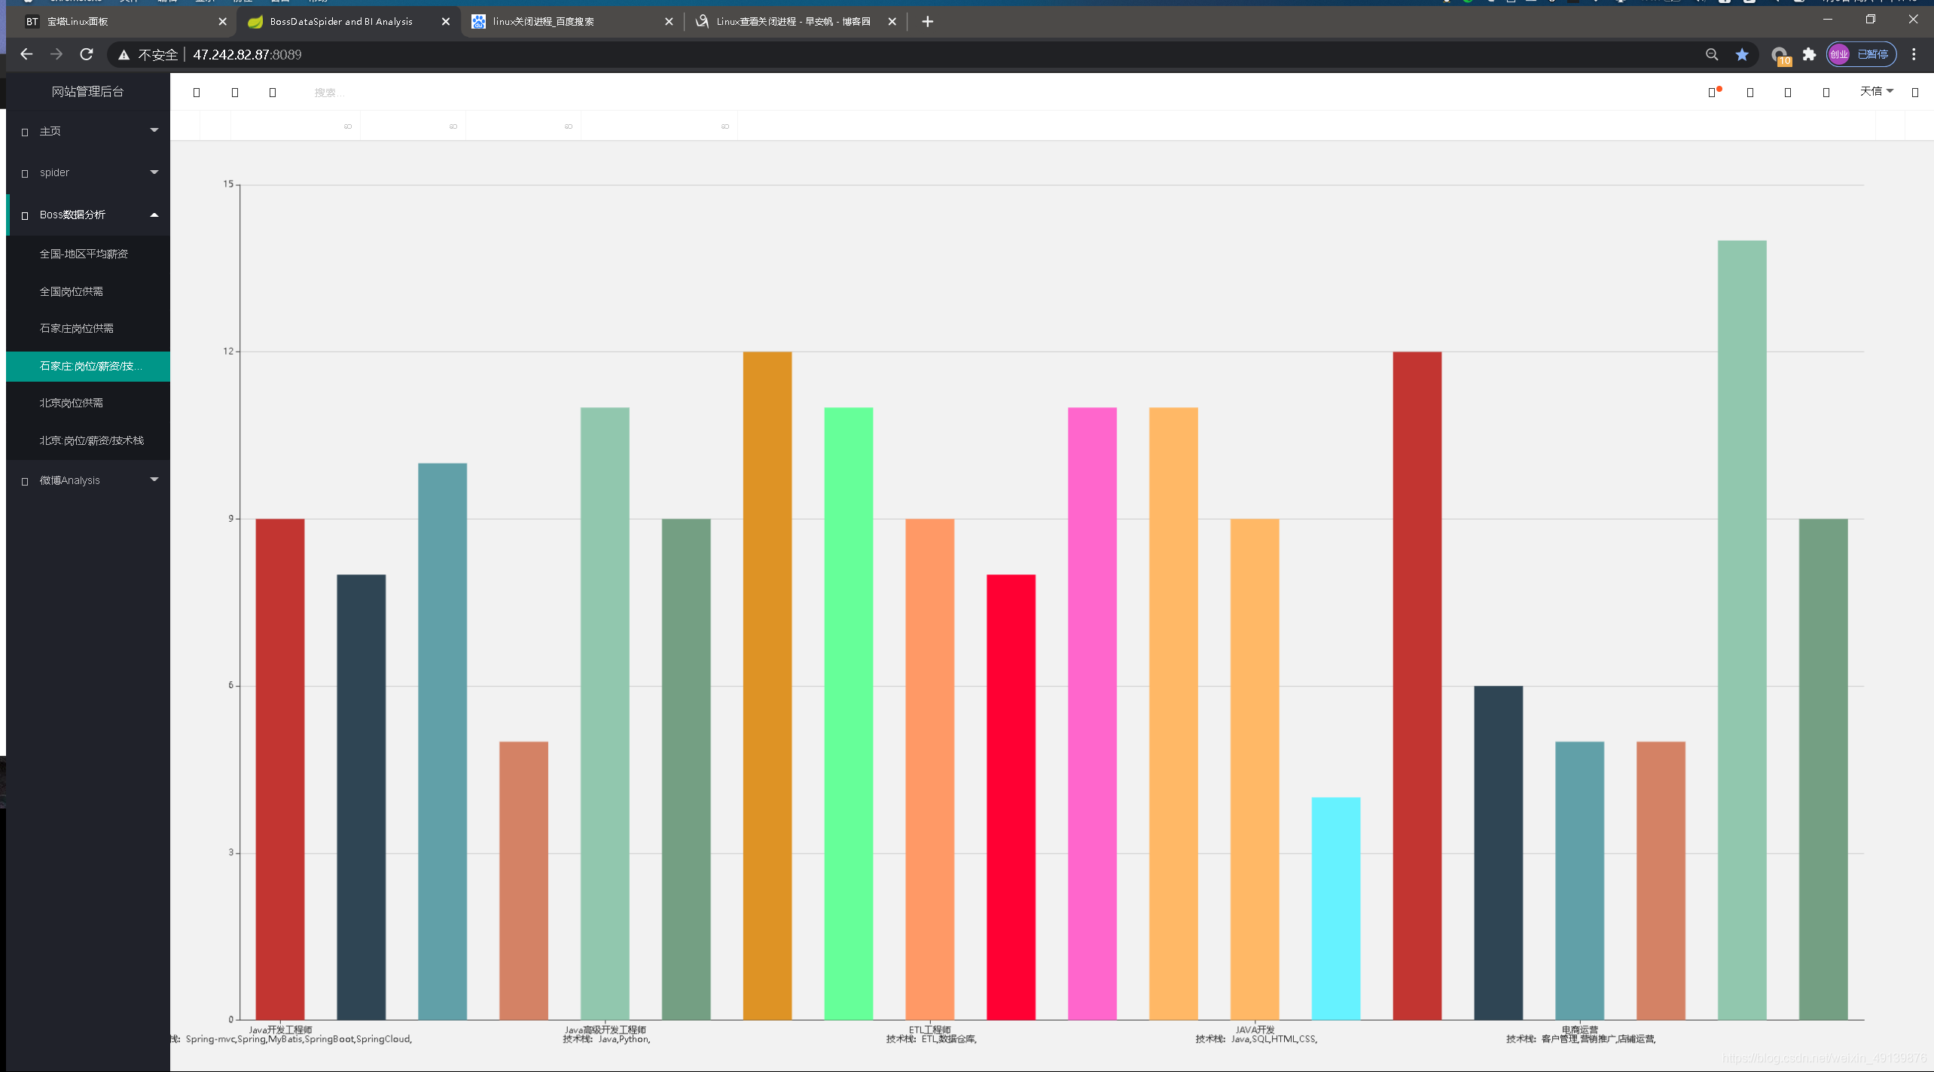Click the back navigation arrow
1934x1072 pixels.
coord(26,54)
